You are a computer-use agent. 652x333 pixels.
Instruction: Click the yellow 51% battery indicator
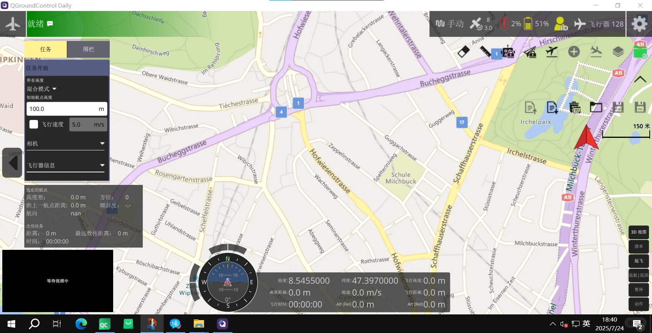[x=536, y=24]
